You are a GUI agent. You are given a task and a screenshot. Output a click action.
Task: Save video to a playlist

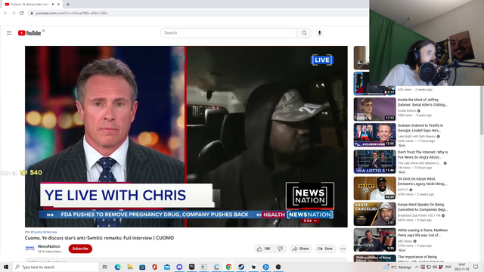[x=325, y=249]
